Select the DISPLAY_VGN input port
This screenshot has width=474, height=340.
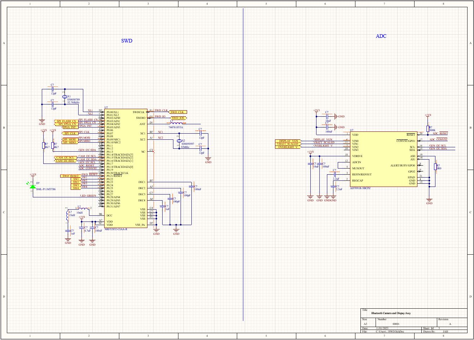coord(288,141)
